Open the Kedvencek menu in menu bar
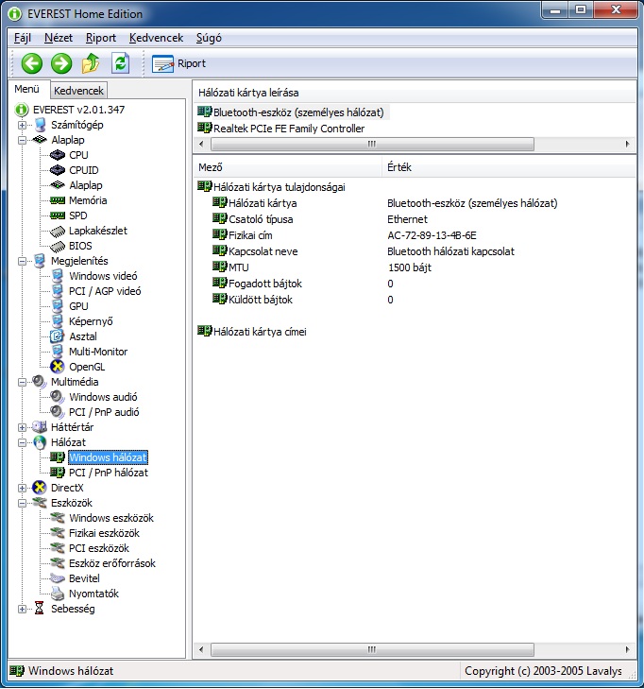This screenshot has height=689, width=644. click(157, 38)
